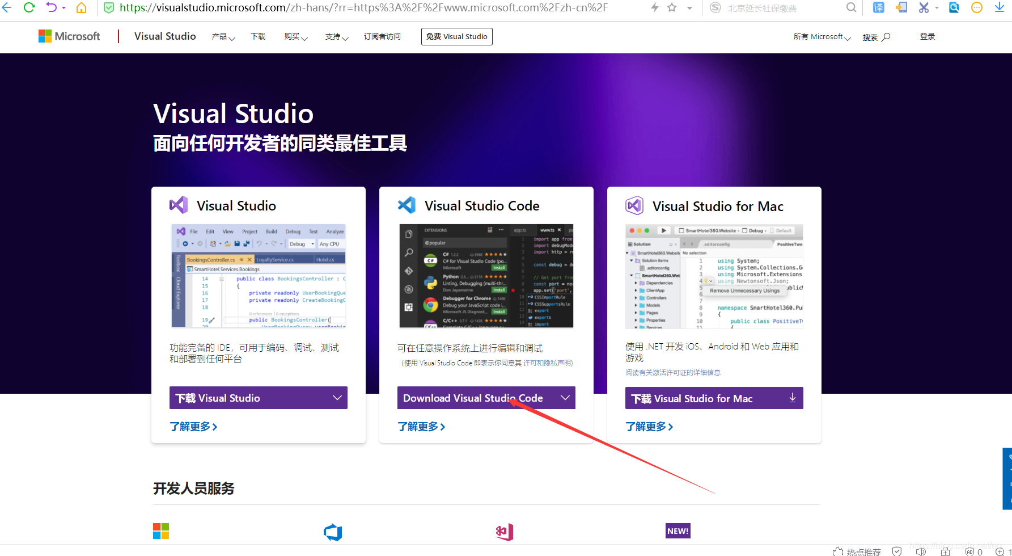
Task: Expand the 下载 Visual Studio dropdown button
Action: pyautogui.click(x=259, y=398)
